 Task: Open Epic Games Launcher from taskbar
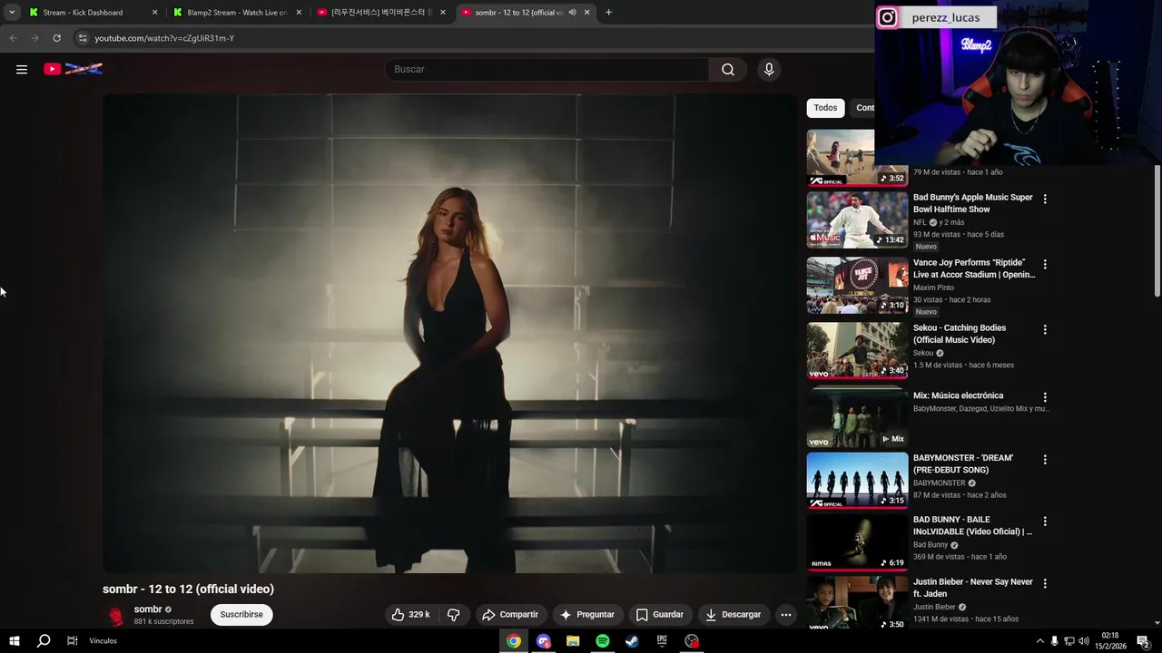pos(662,641)
